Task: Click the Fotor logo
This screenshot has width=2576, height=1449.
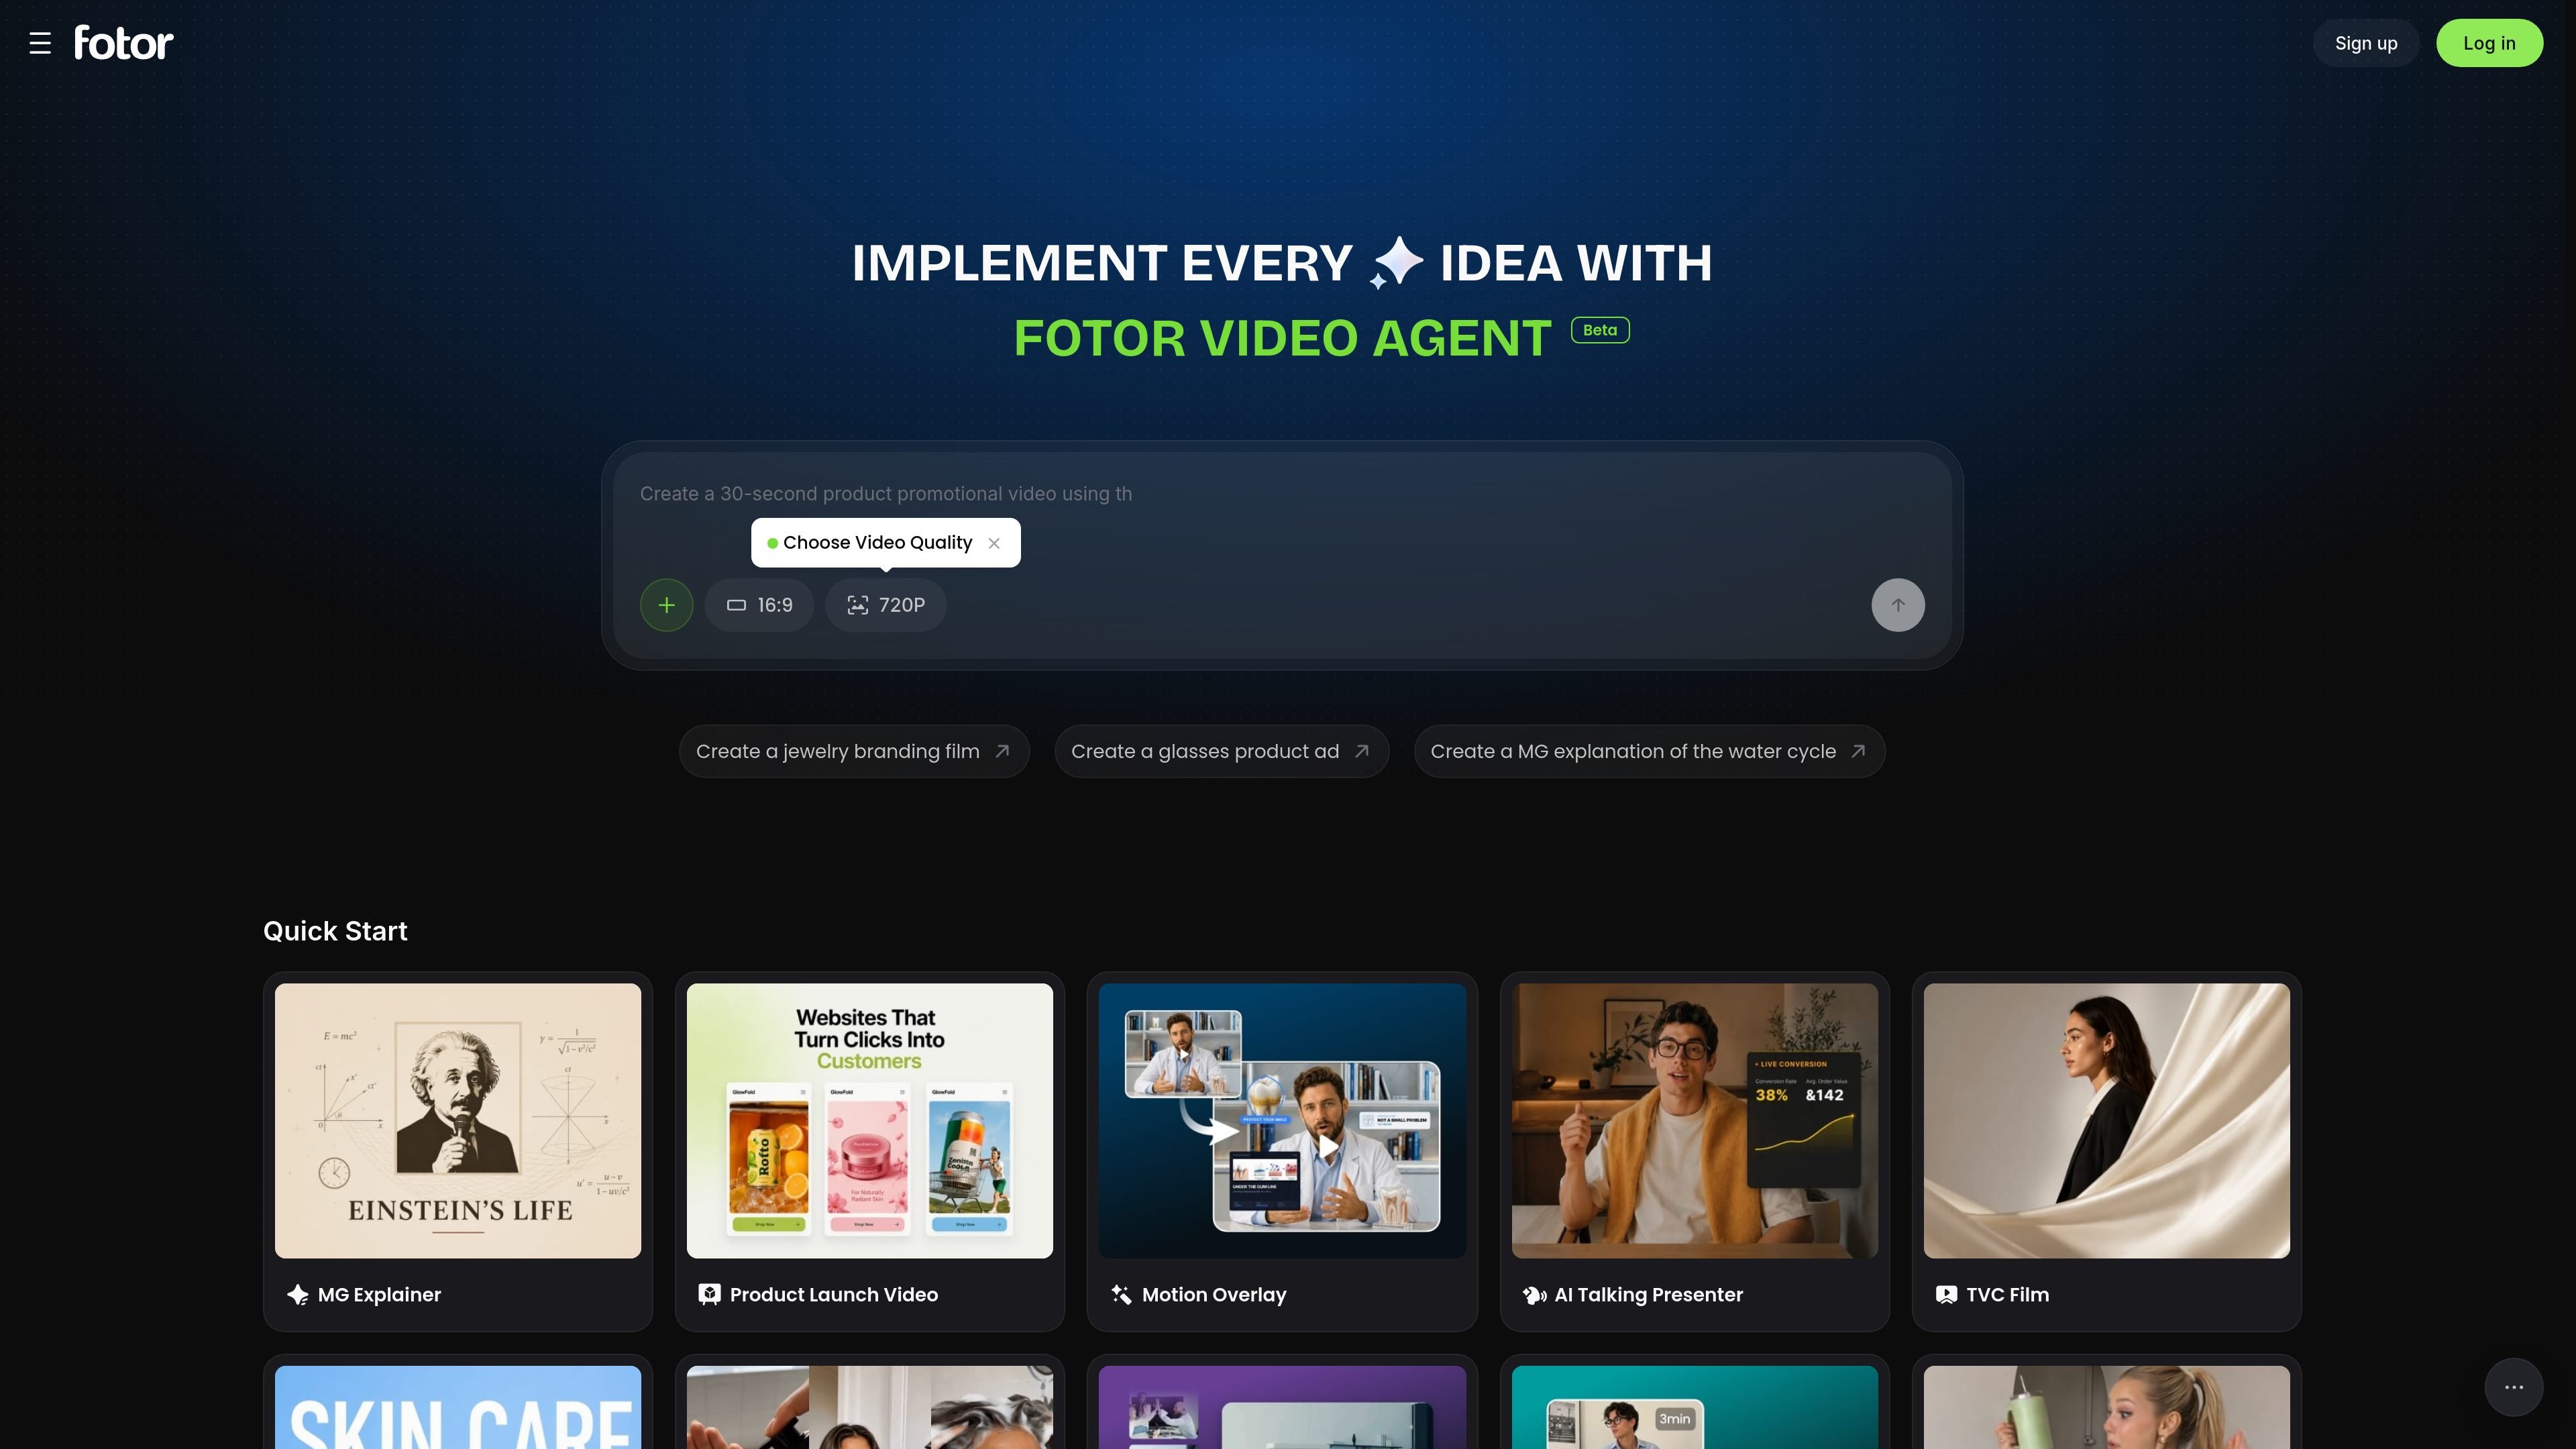Action: [124, 43]
